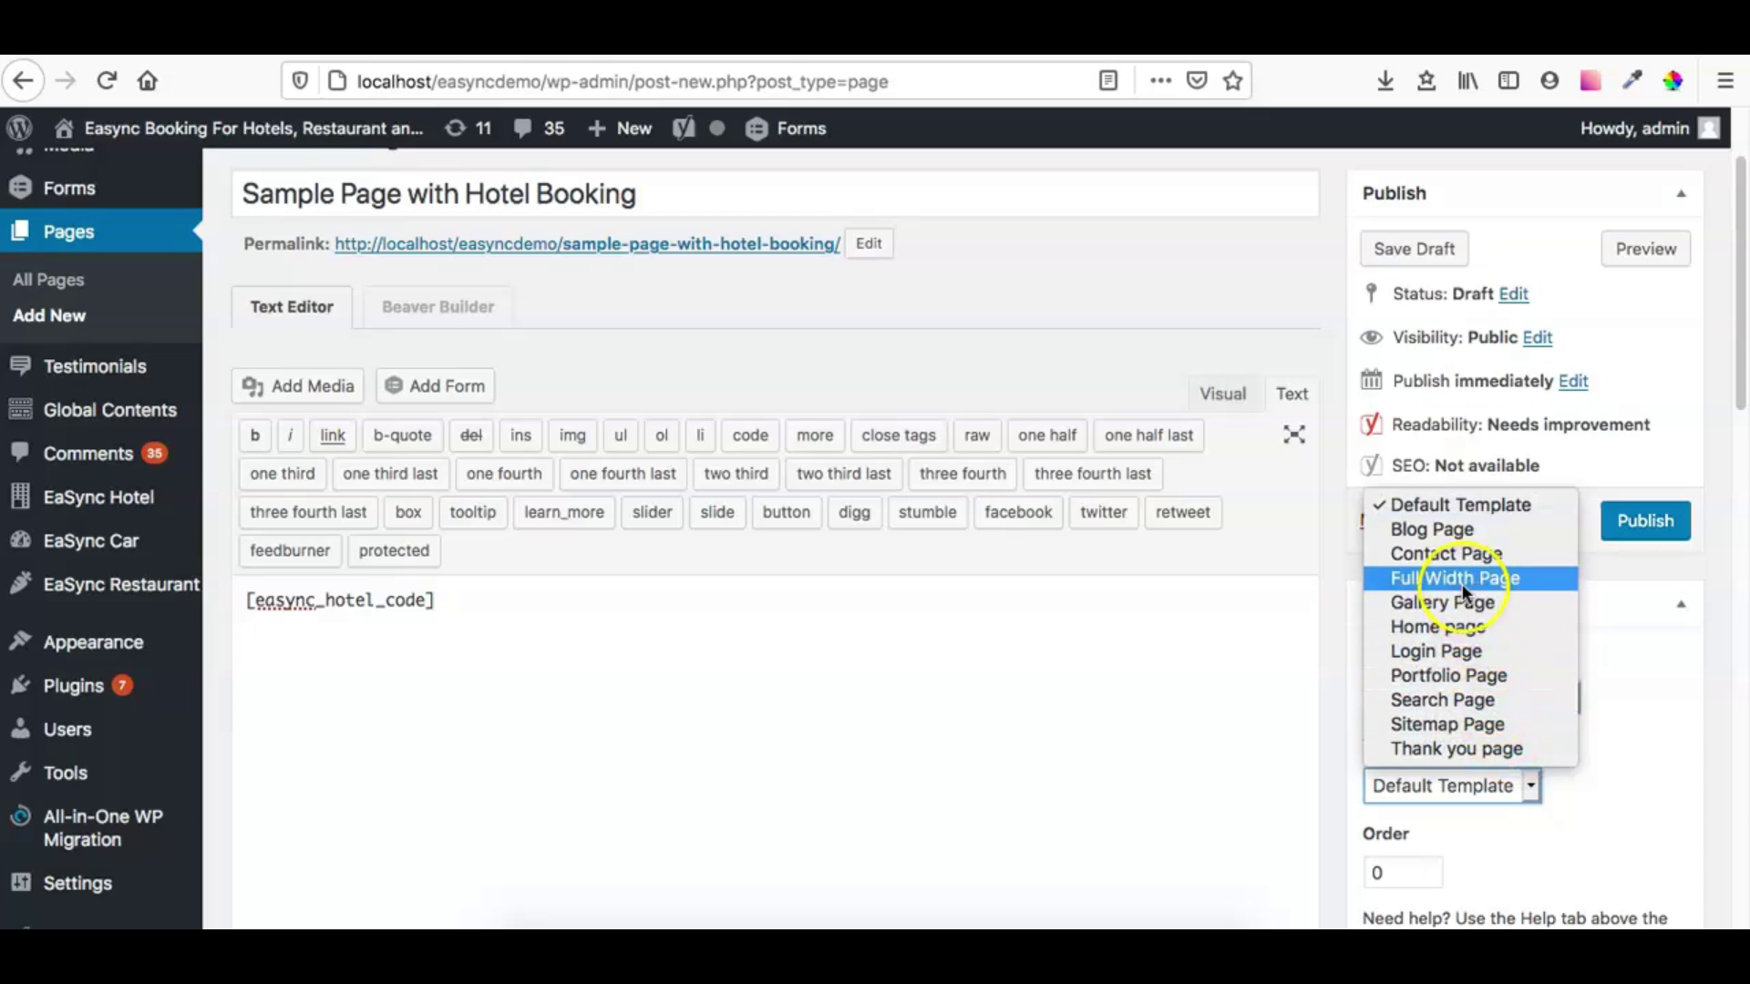Save the page as draft

pos(1414,248)
